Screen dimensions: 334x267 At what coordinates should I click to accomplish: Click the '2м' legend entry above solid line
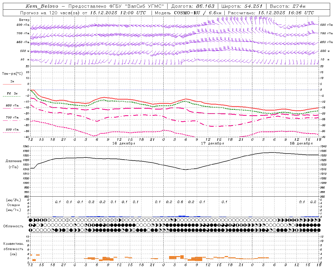pyautogui.click(x=12, y=82)
